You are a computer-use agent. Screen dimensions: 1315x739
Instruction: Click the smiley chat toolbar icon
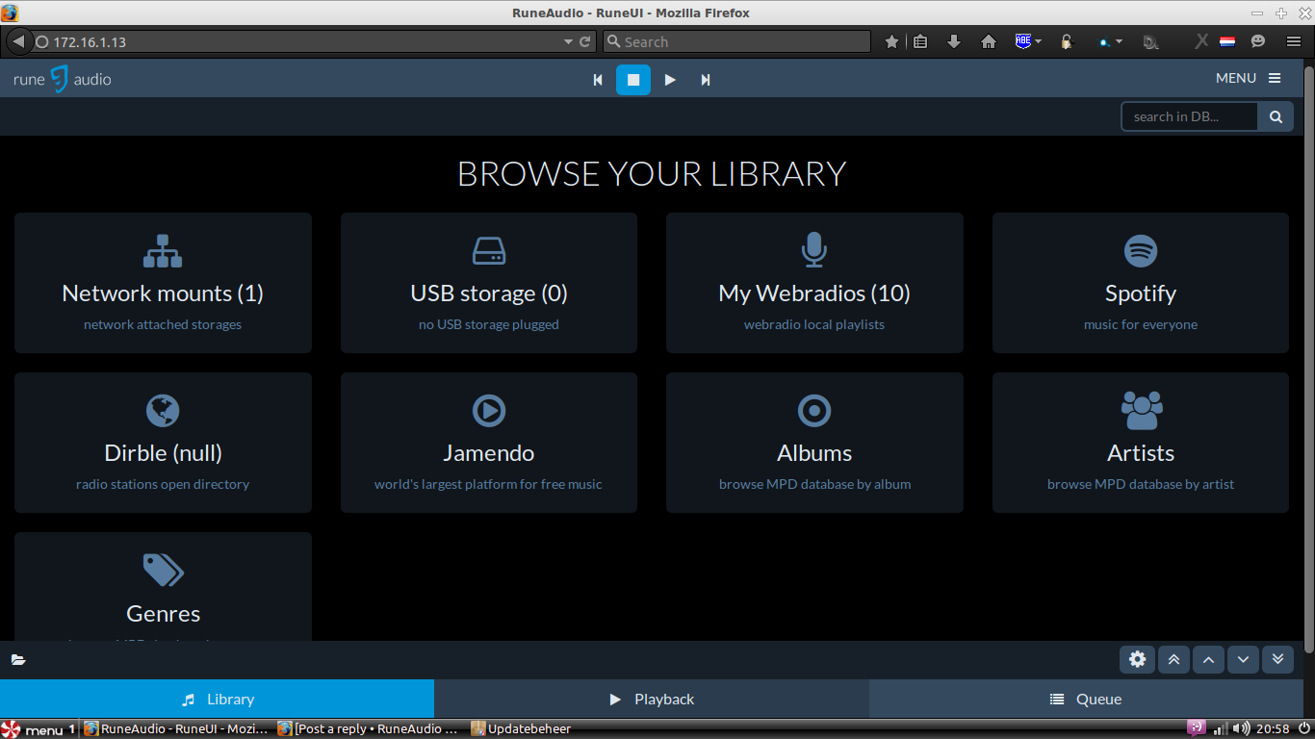point(1258,41)
